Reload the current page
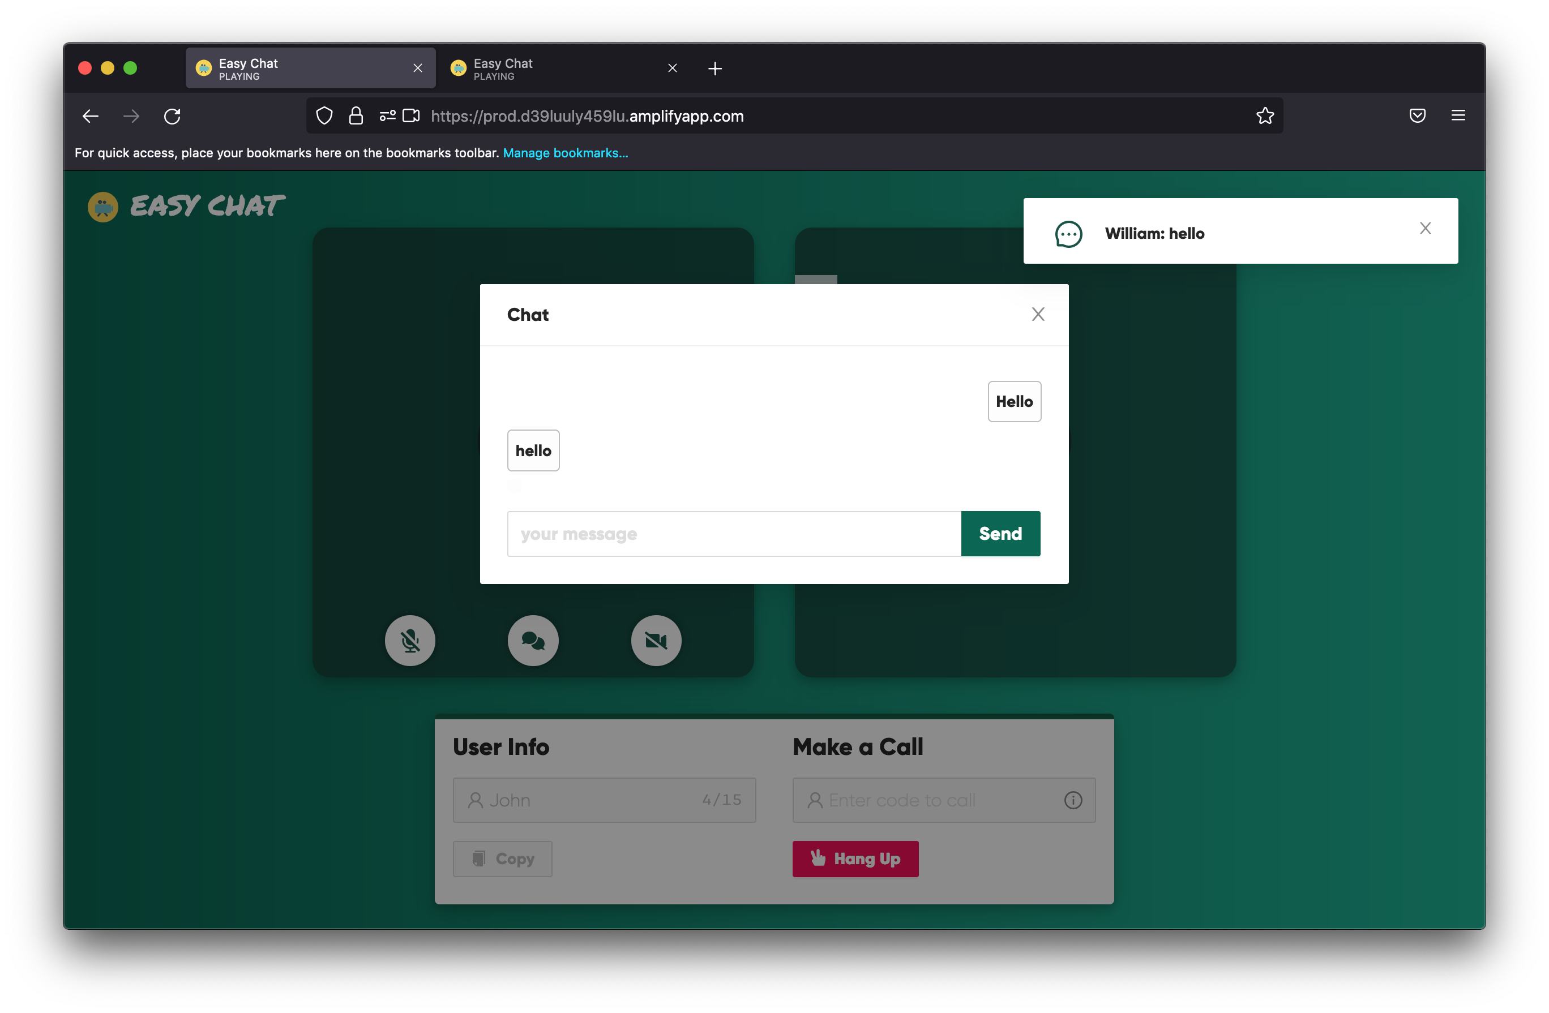 pyautogui.click(x=173, y=117)
